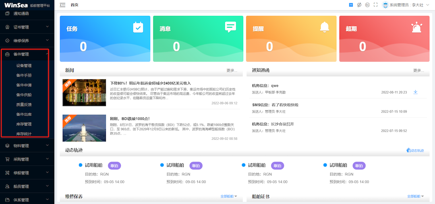Collapse sidebar with the hamburger icon
This screenshot has width=435, height=204.
coord(62,5)
